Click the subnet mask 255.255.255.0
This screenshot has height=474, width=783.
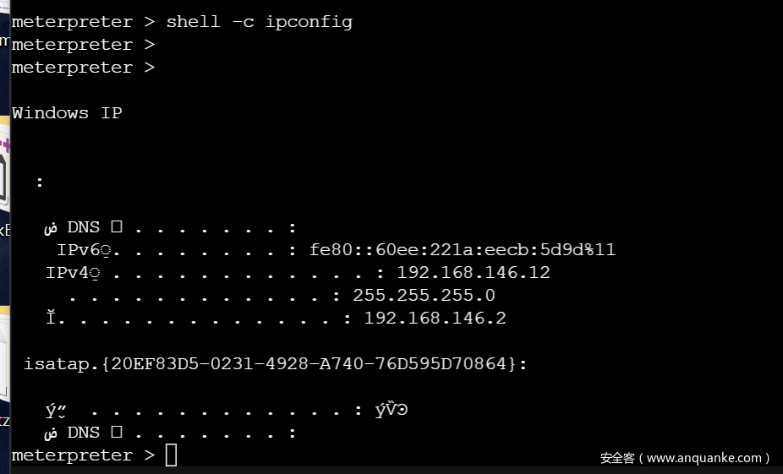pos(424,296)
